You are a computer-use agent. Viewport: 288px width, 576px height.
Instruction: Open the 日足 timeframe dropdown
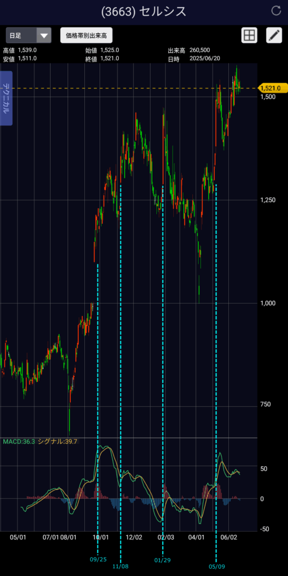[28, 35]
